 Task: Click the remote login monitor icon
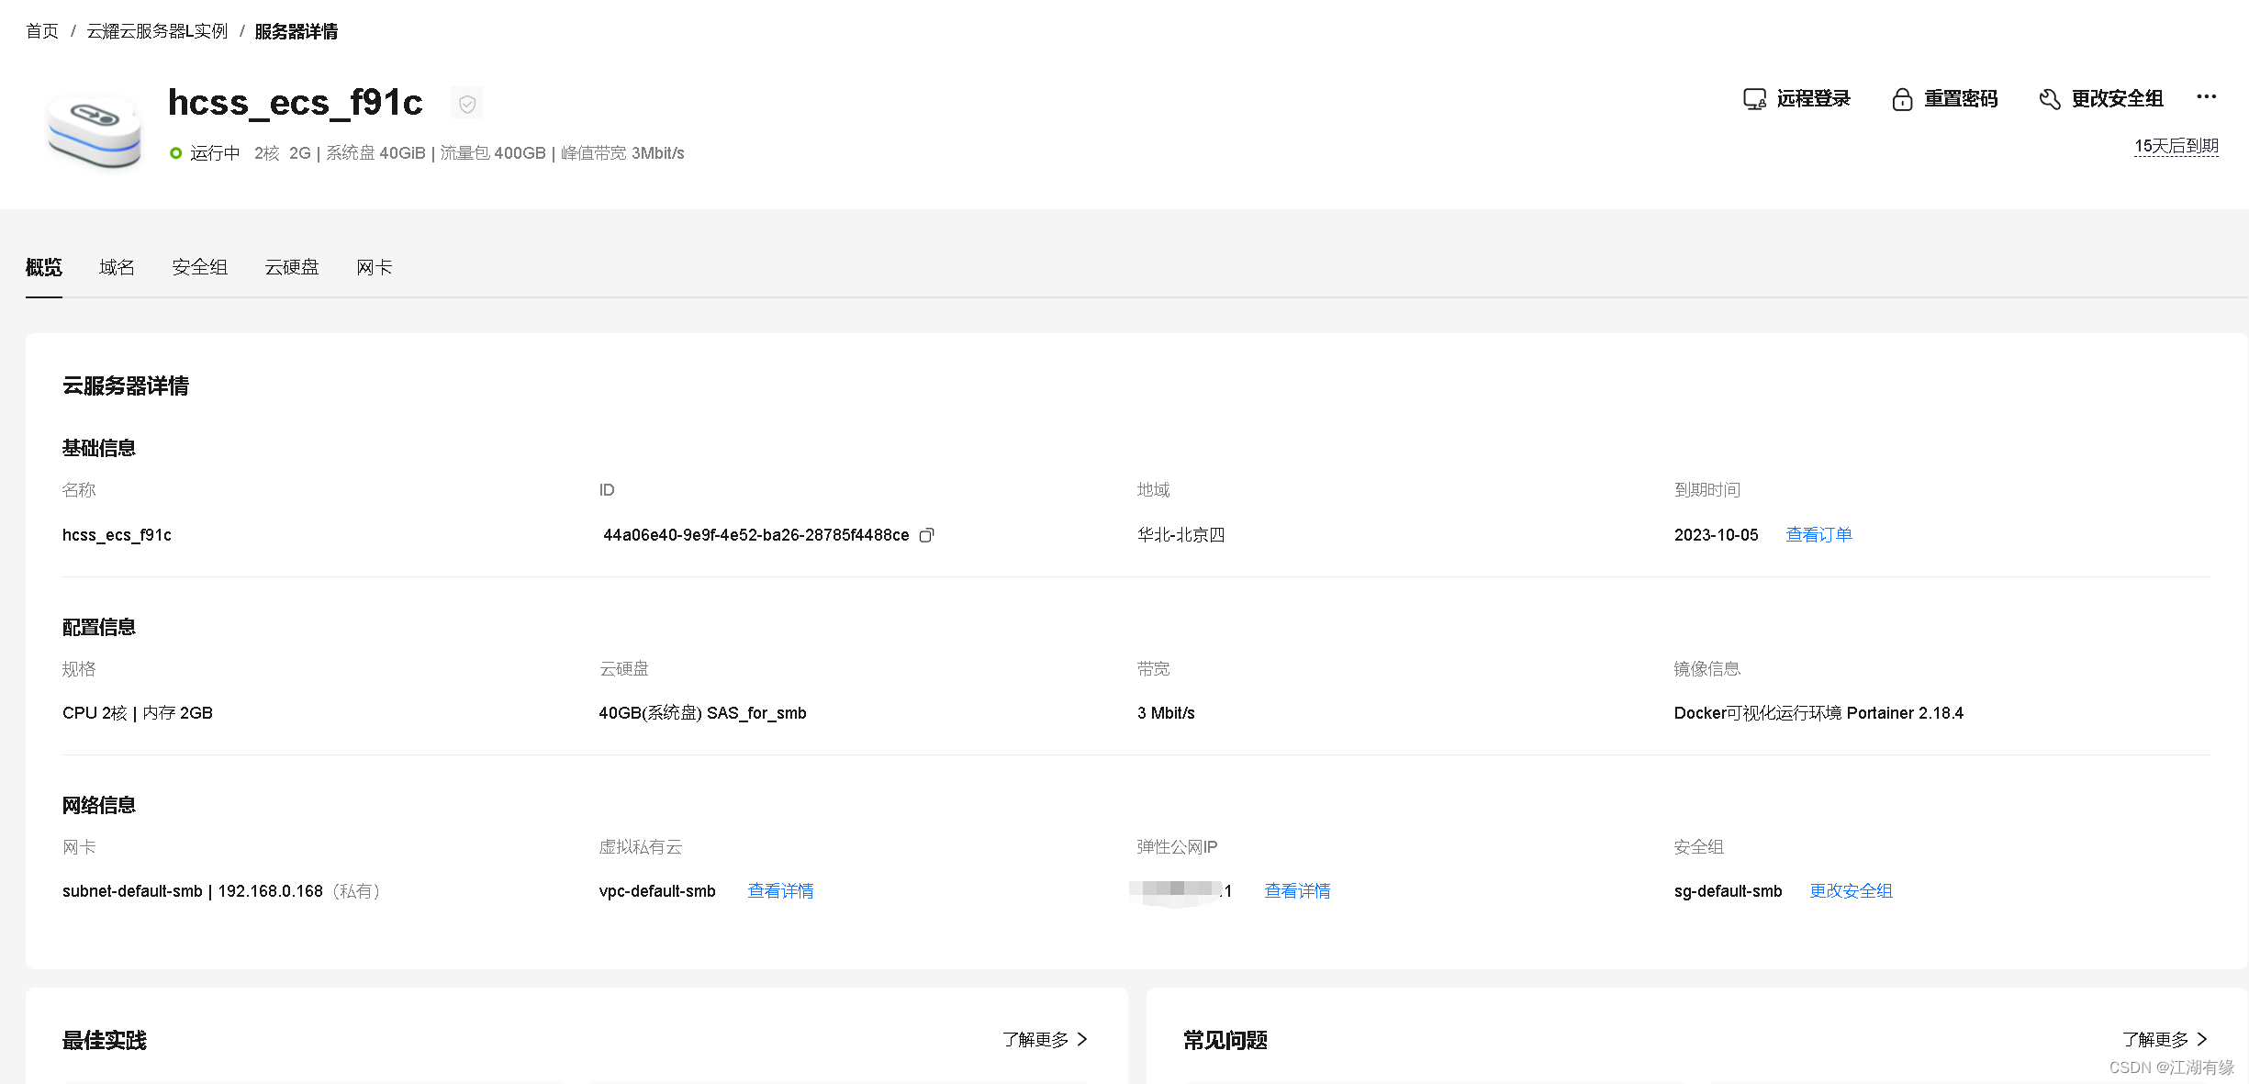[1754, 99]
